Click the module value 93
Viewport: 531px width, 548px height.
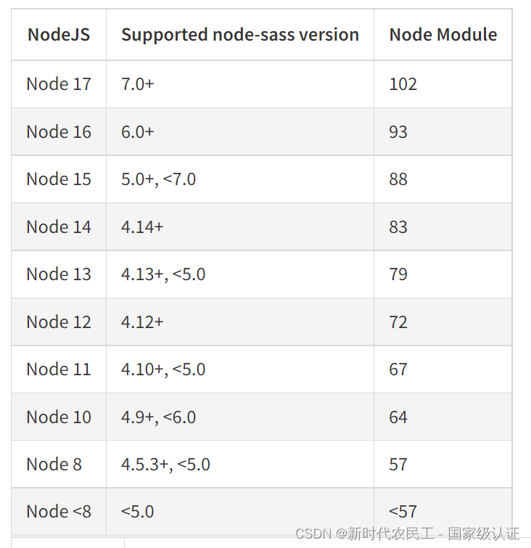tap(398, 132)
